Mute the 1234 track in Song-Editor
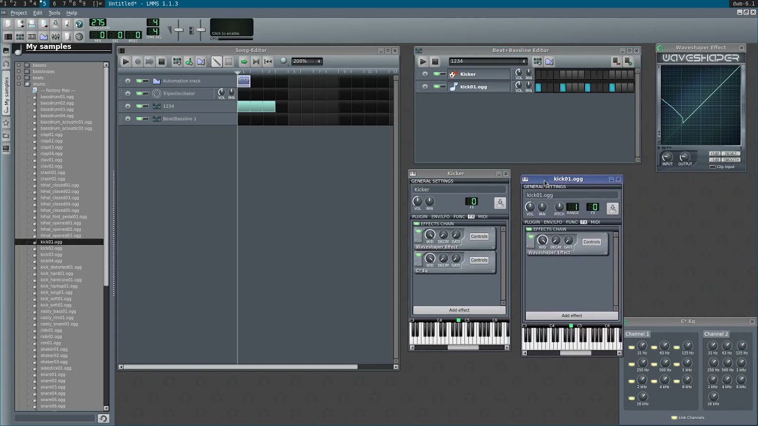The height and width of the screenshot is (426, 758). pyautogui.click(x=139, y=106)
